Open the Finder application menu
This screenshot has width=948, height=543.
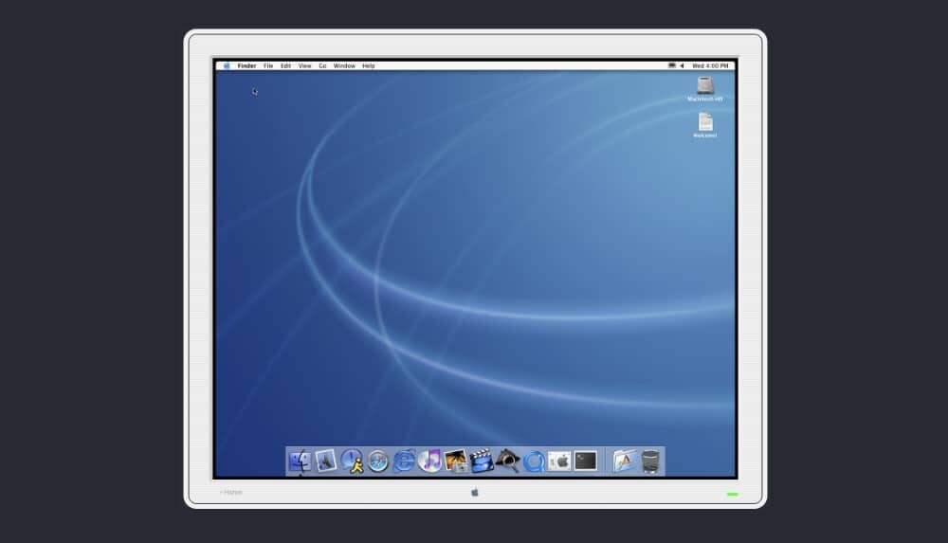pos(246,66)
